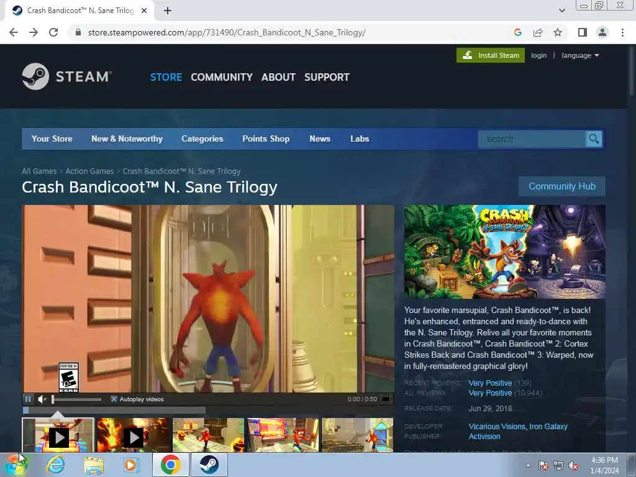Open the Windows Start button

click(16, 465)
